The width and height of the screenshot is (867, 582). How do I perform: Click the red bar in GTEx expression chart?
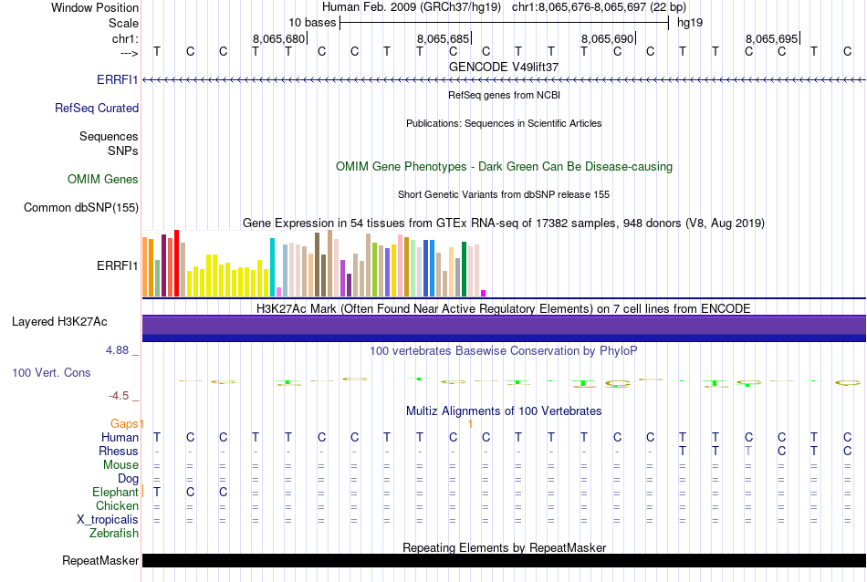pos(177,263)
